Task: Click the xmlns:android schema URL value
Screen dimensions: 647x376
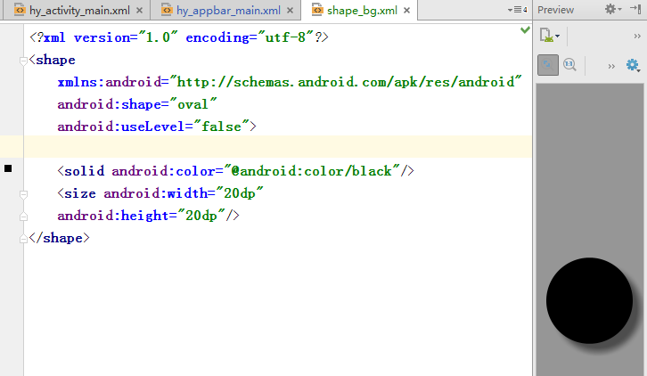Action: tap(346, 82)
